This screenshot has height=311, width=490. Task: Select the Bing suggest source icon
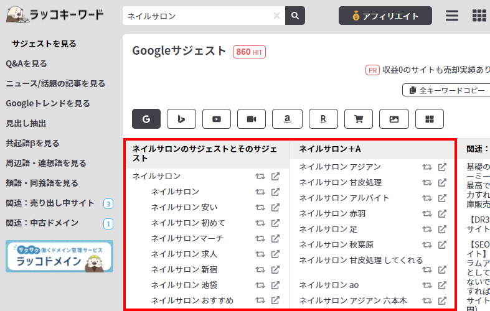tap(181, 119)
